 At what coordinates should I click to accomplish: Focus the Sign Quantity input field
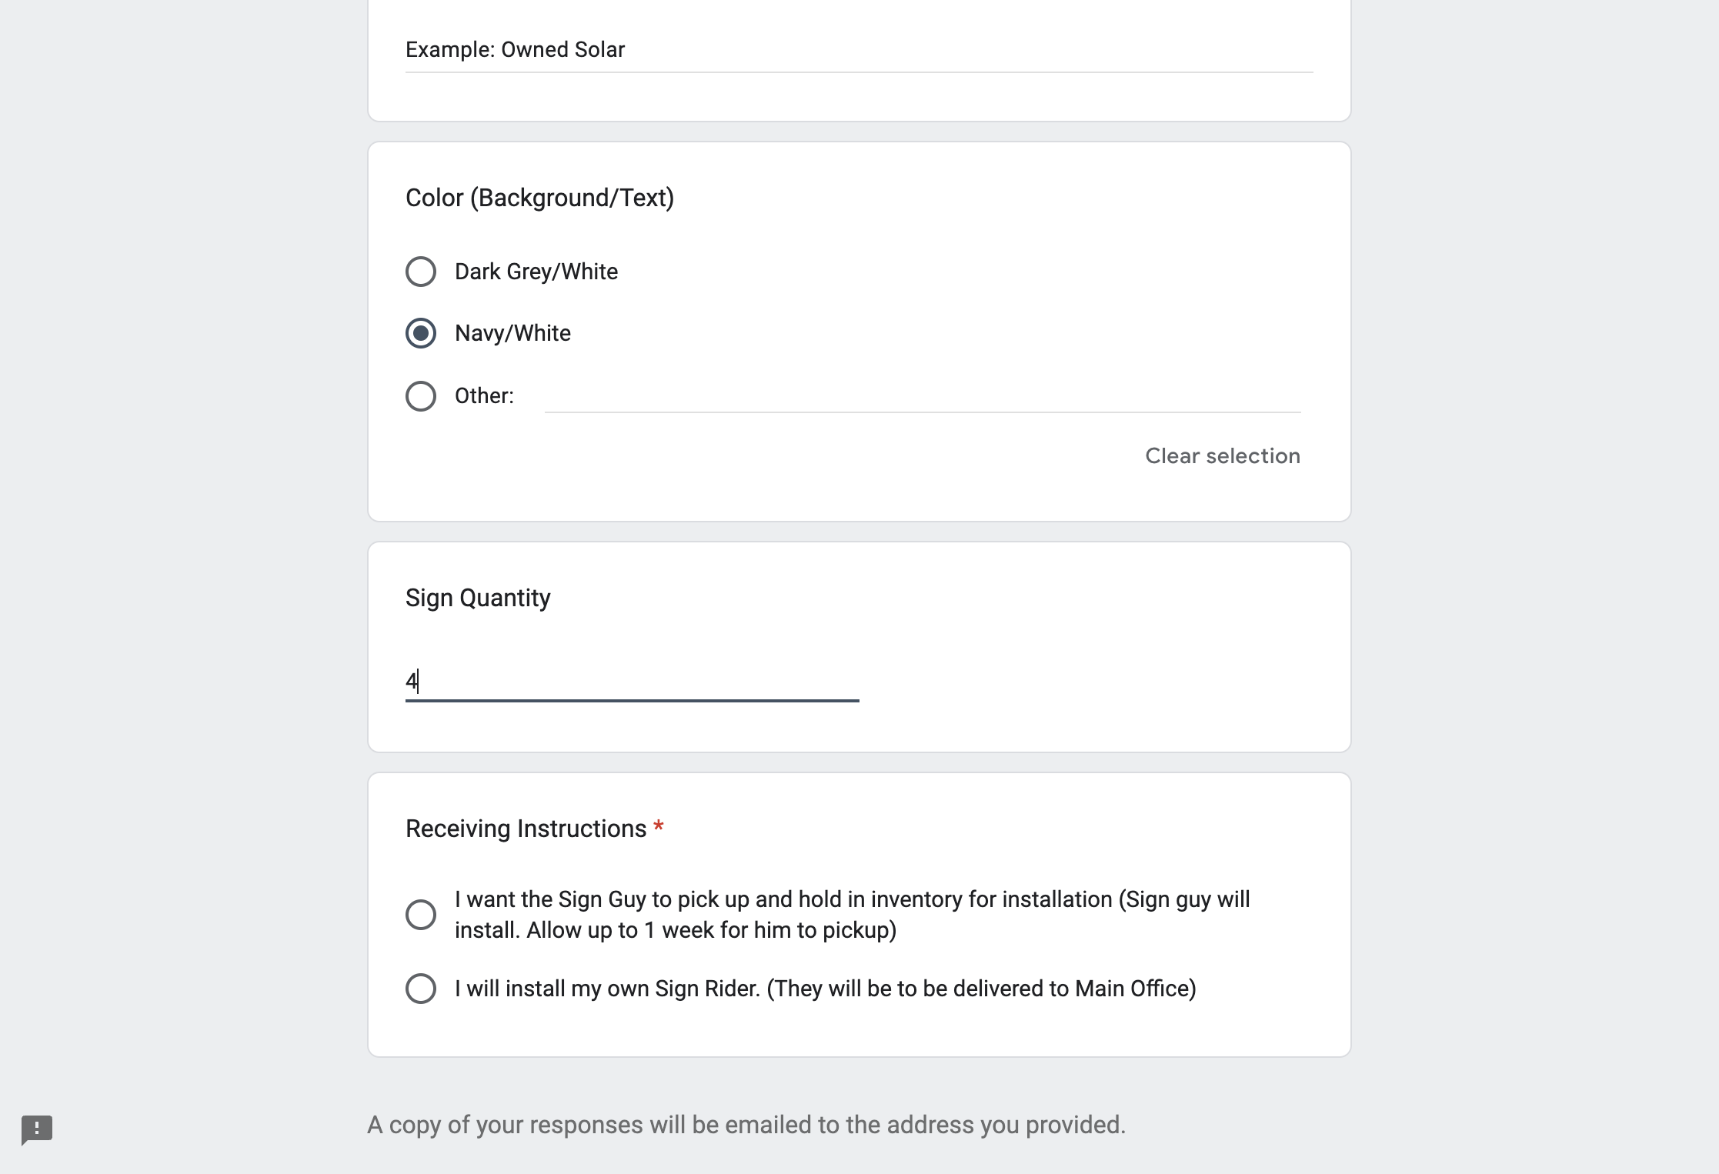pos(632,682)
